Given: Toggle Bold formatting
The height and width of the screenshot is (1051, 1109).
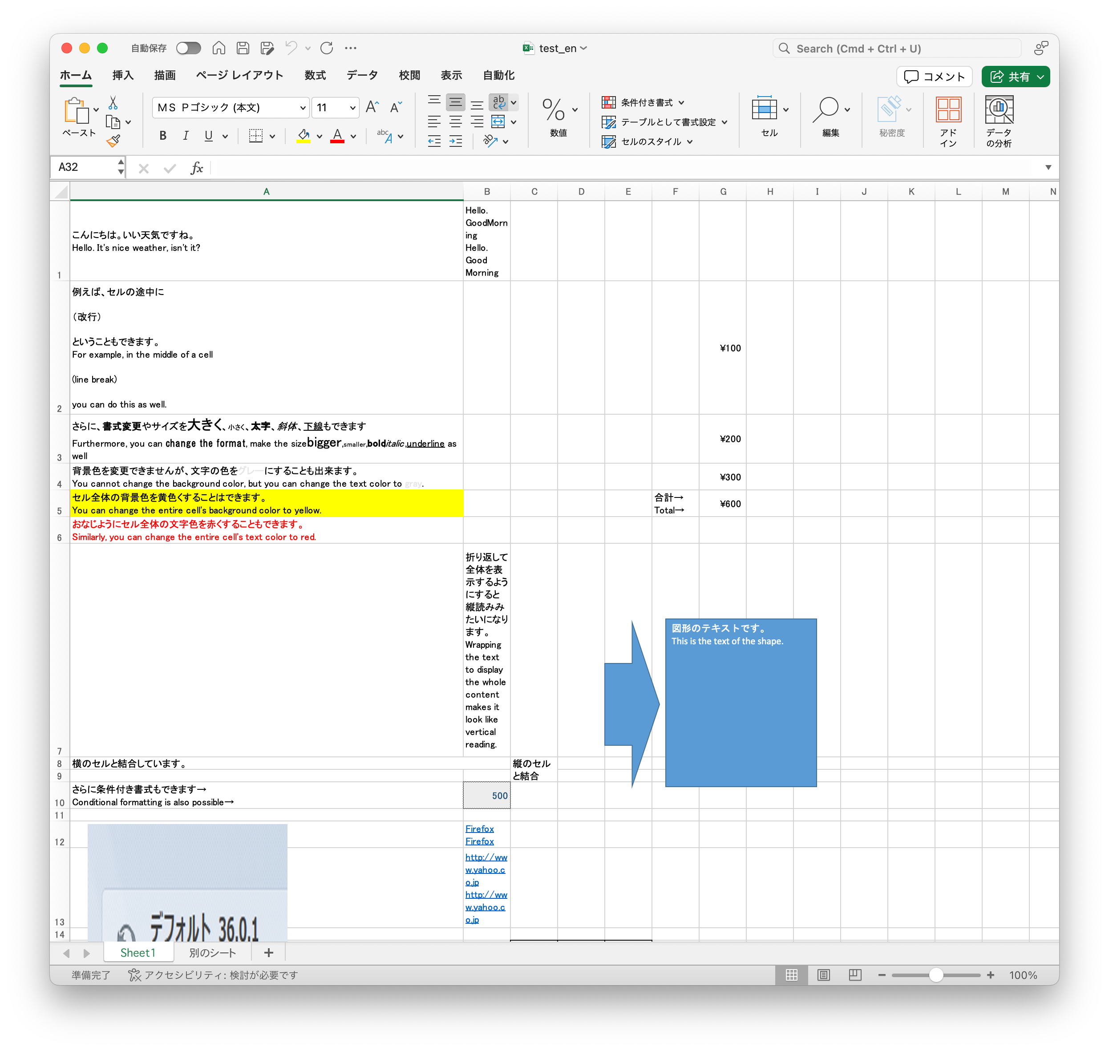Looking at the screenshot, I should coord(162,136).
